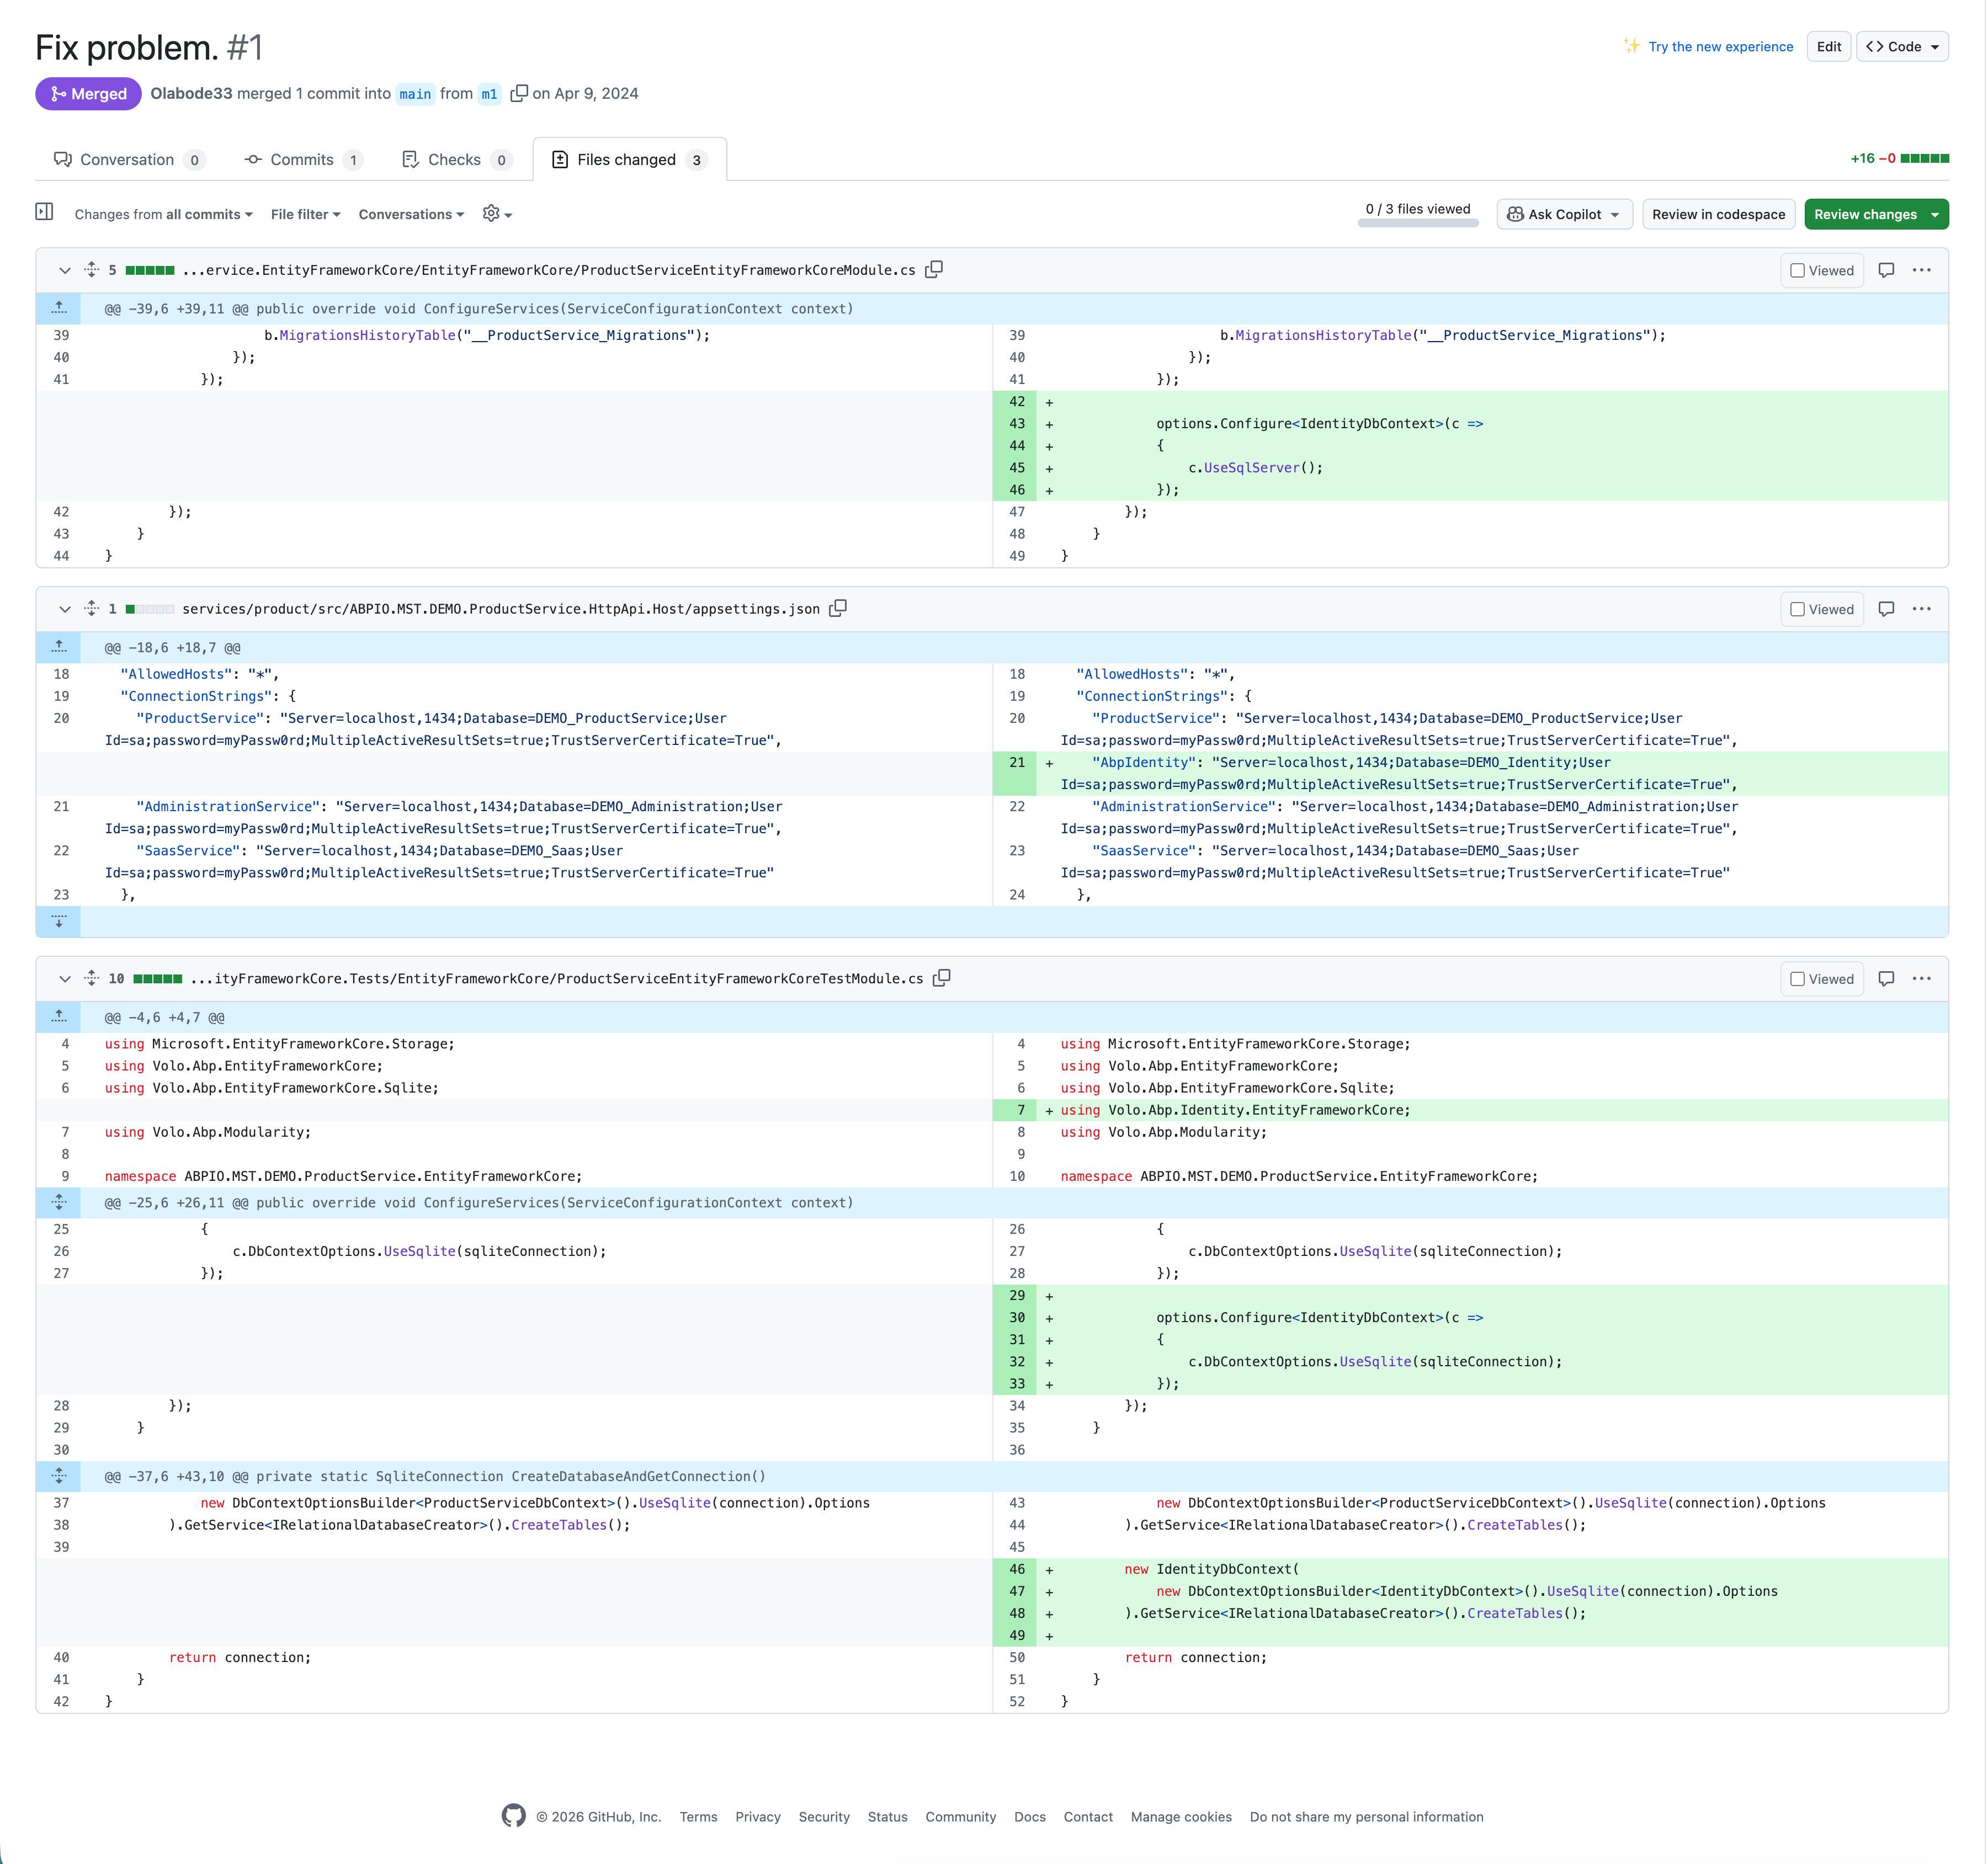The width and height of the screenshot is (1988, 1864).
Task: Comment on ProductServiceEntityFrameworkCoreModule.cs file
Action: [x=1886, y=270]
